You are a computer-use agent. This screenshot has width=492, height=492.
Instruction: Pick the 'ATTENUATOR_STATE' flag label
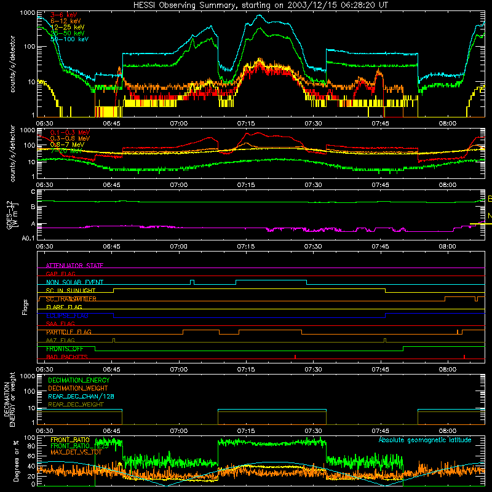coord(74,265)
